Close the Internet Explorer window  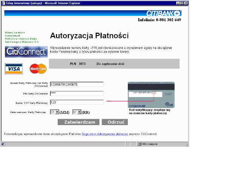[x=186, y=3]
